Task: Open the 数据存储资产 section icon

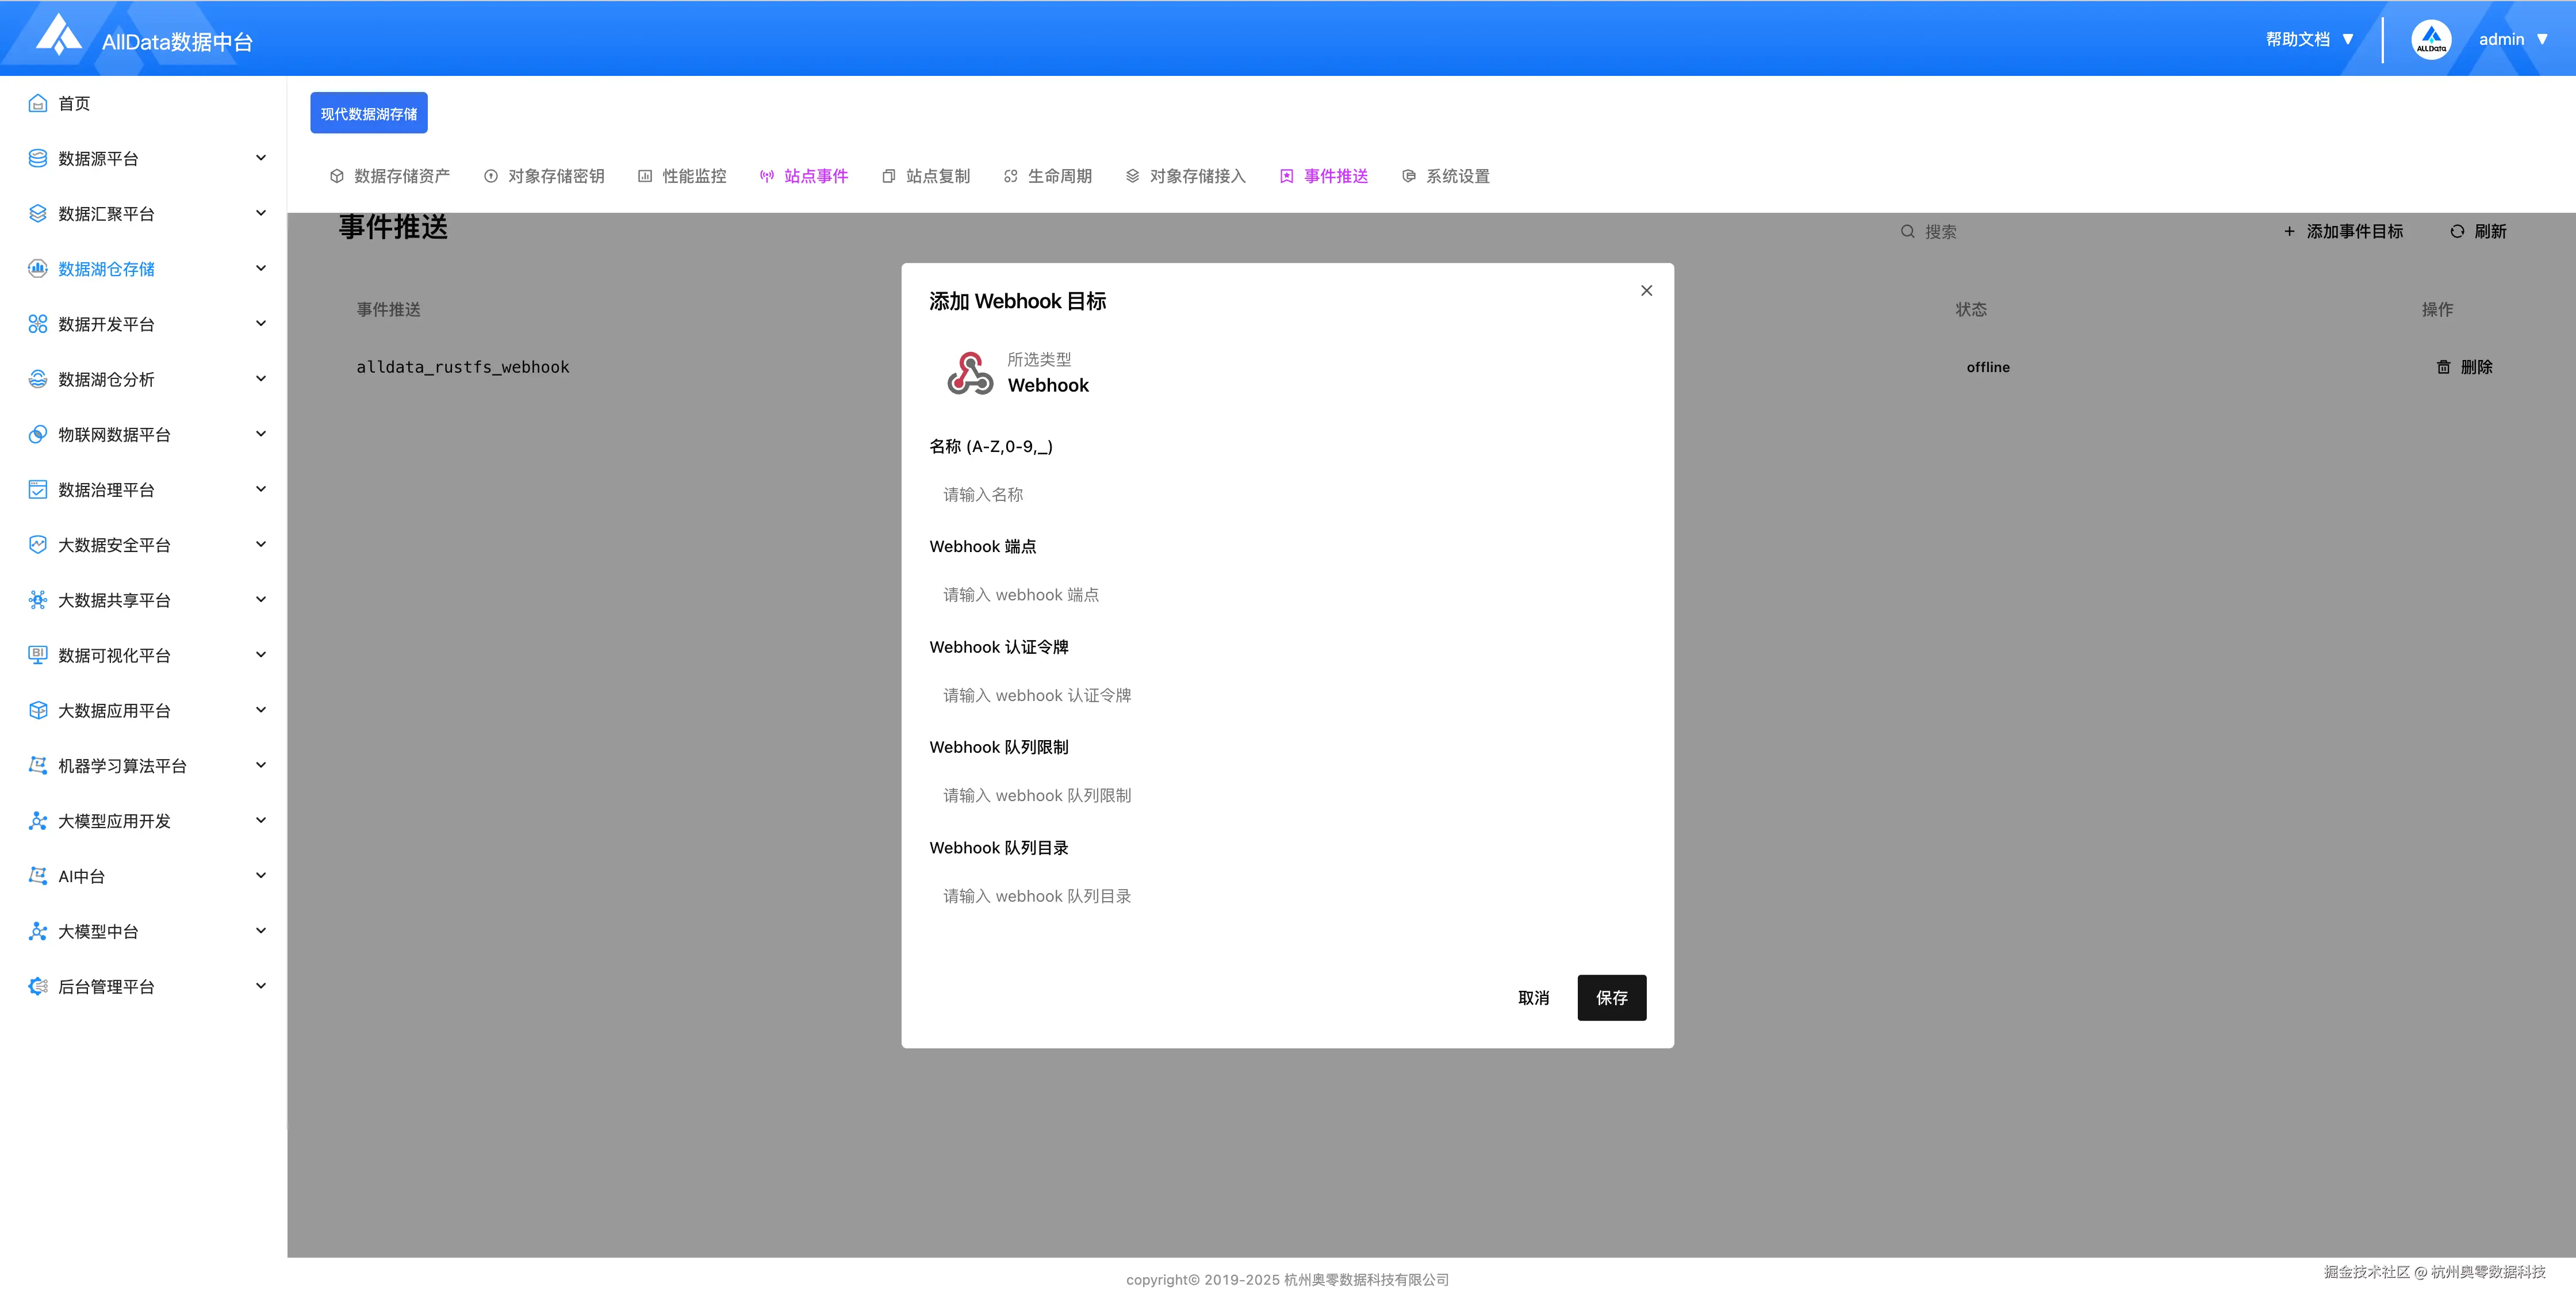Action: pyautogui.click(x=336, y=175)
